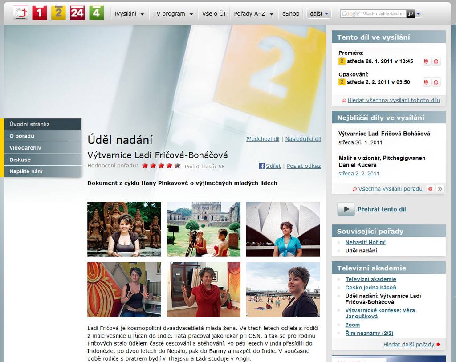Open the ČT24 channel logo
Image resolution: width=456 pixels, height=362 pixels.
pyautogui.click(x=77, y=13)
